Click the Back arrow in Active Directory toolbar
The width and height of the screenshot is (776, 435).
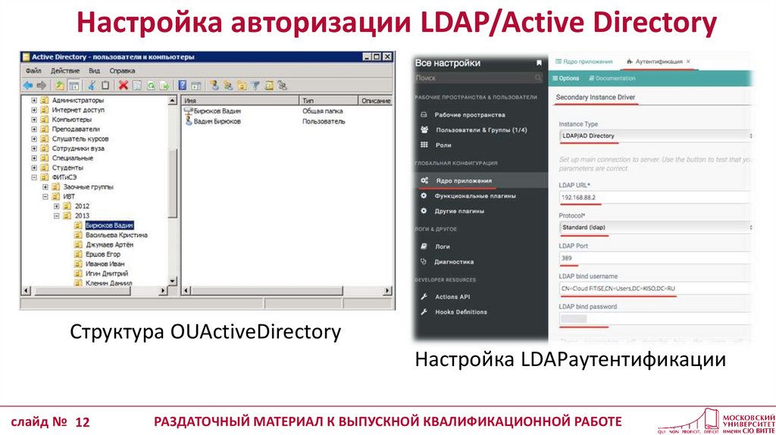28,86
